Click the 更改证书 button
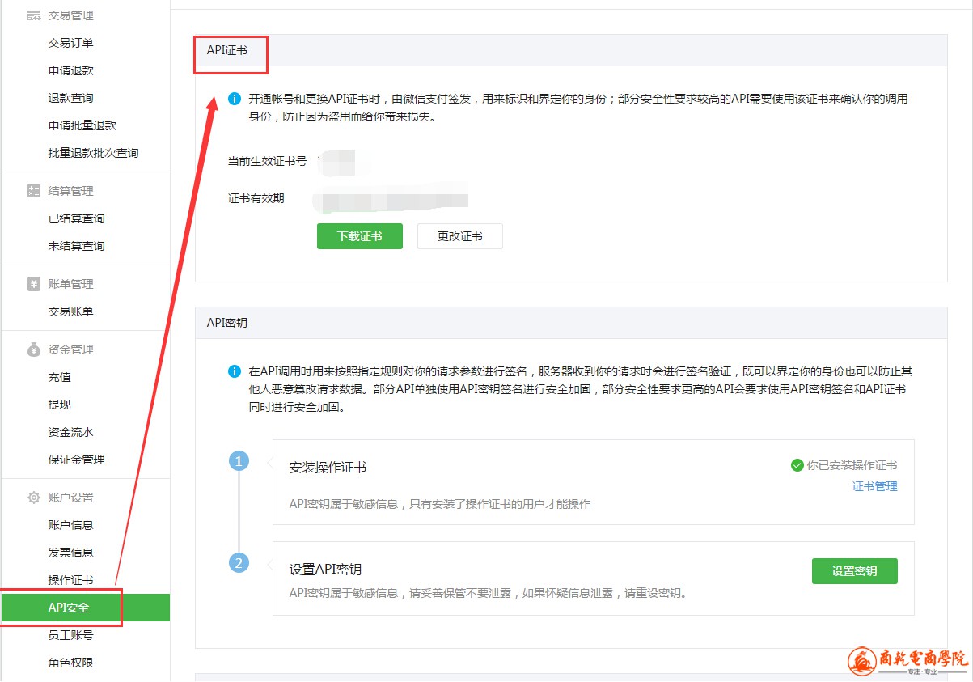Screen dimensions: 973x682 (460, 236)
